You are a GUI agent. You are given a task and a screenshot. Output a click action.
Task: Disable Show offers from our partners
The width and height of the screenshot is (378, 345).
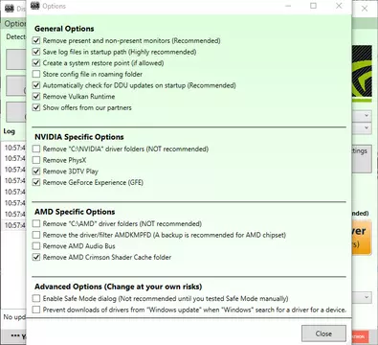pyautogui.click(x=36, y=107)
